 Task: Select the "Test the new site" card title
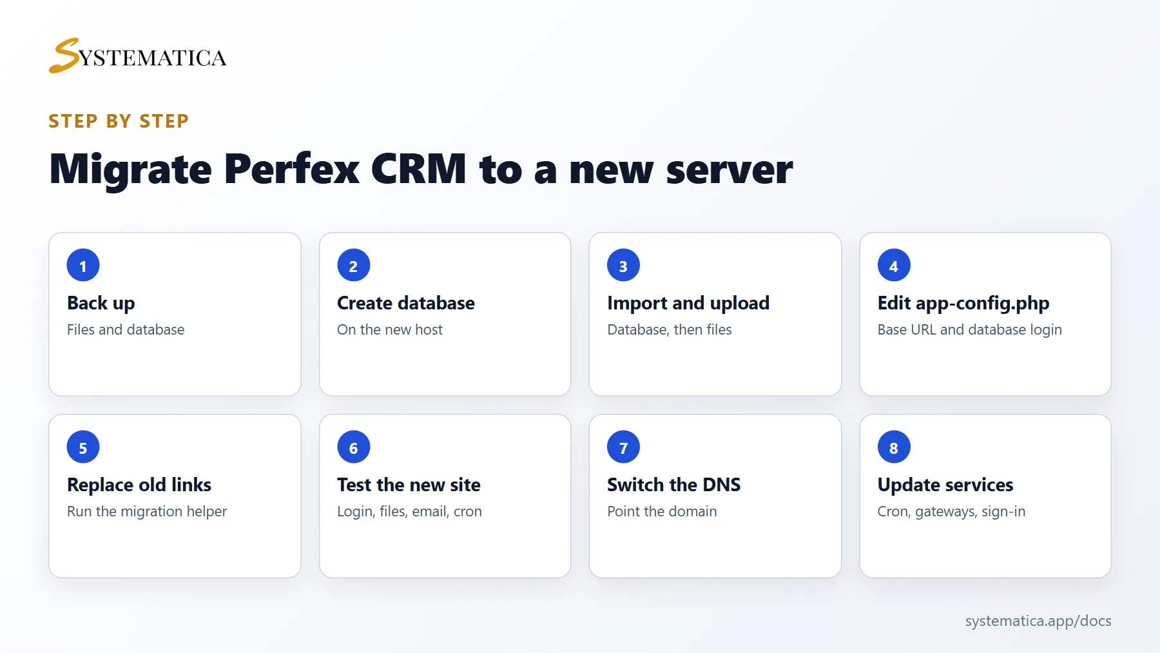pyautogui.click(x=409, y=485)
